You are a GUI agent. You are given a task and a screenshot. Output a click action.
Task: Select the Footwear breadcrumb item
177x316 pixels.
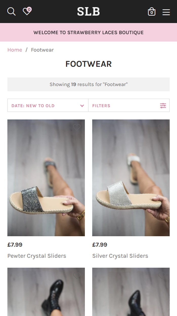[x=42, y=50]
